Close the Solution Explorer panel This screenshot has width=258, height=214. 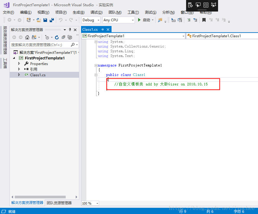point(75,30)
